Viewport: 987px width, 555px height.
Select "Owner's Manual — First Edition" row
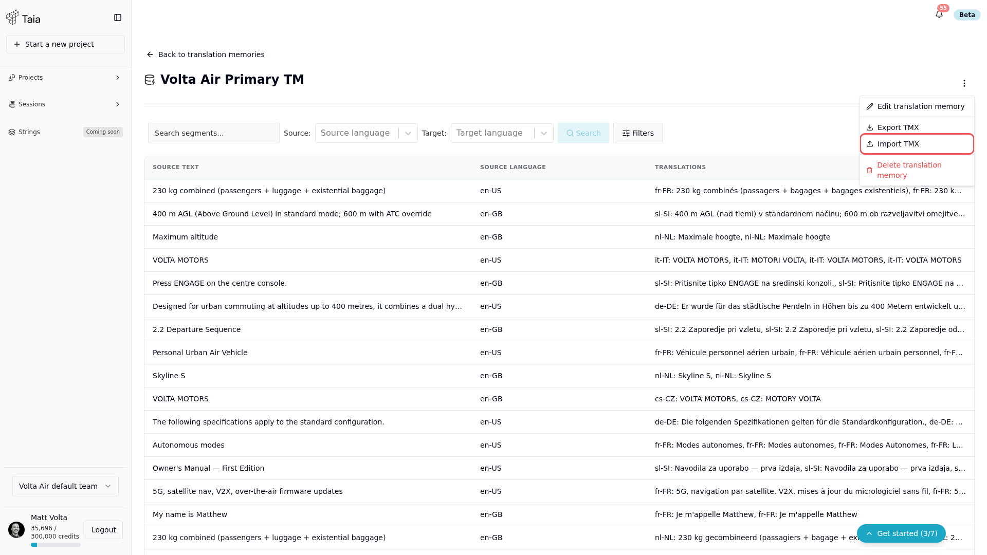pos(559,468)
